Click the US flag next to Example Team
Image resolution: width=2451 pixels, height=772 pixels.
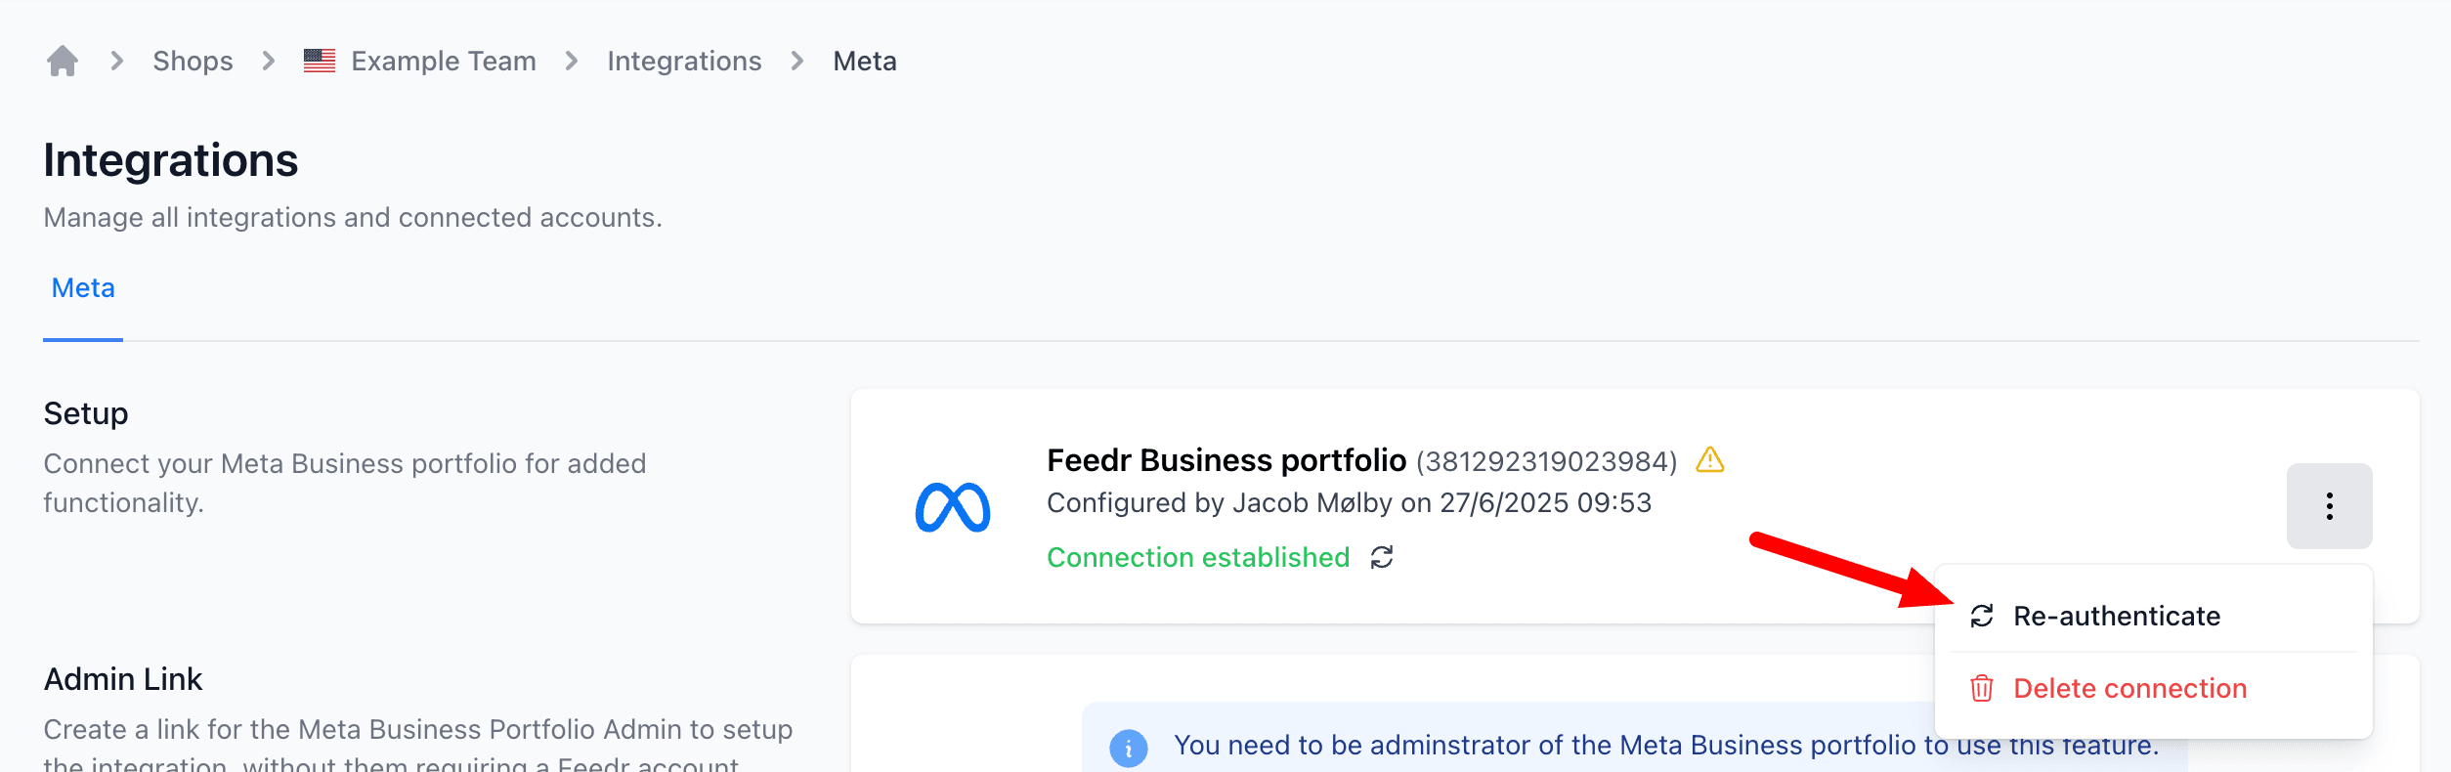(x=318, y=60)
